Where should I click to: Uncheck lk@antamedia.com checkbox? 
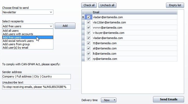(x=88, y=54)
